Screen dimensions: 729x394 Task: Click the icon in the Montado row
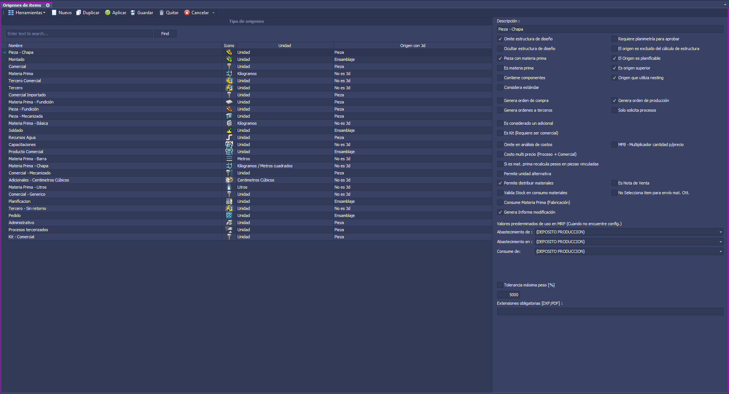tap(229, 59)
